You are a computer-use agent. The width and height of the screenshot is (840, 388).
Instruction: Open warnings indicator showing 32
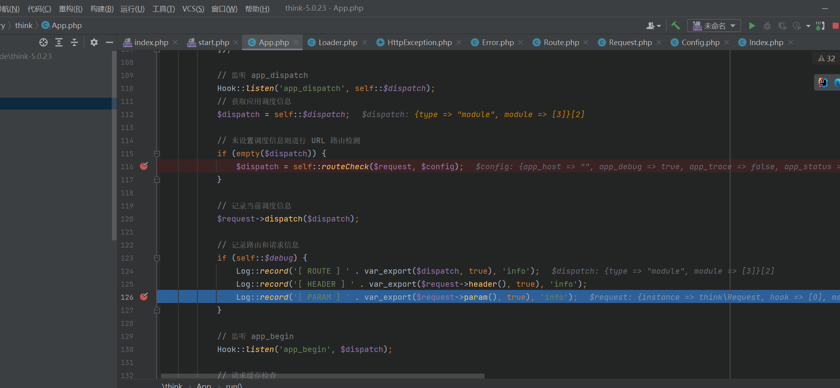click(x=826, y=59)
